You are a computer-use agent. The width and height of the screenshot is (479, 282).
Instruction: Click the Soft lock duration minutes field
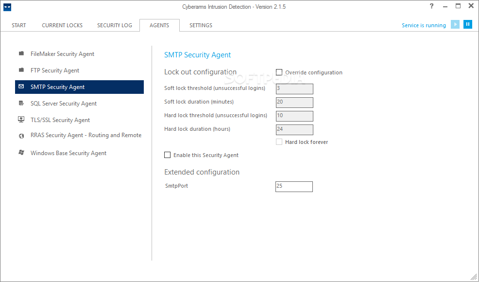(x=294, y=103)
